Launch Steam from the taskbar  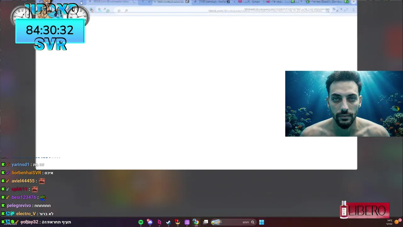(168, 222)
